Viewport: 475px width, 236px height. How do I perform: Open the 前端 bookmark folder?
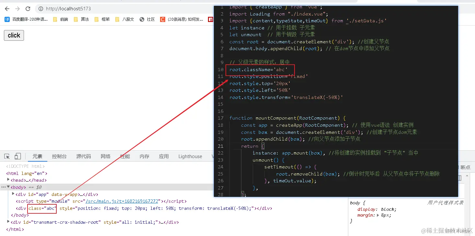(x=61, y=19)
